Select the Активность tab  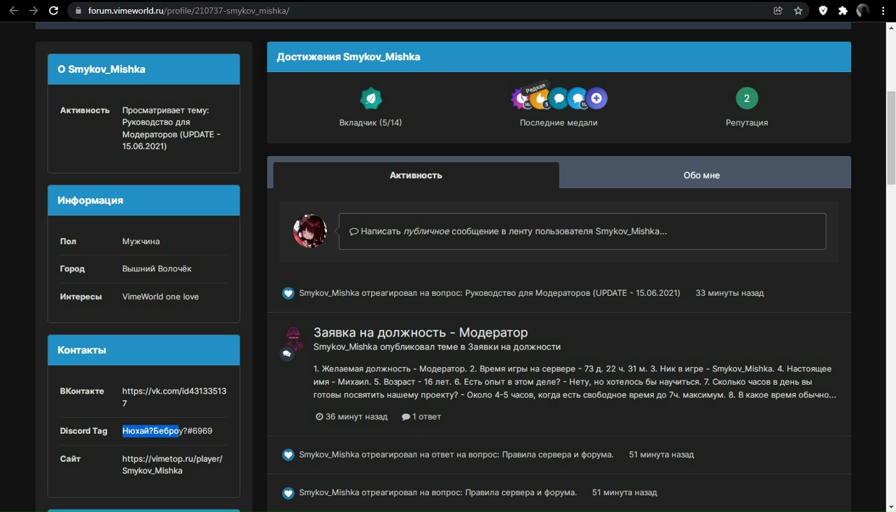(416, 175)
